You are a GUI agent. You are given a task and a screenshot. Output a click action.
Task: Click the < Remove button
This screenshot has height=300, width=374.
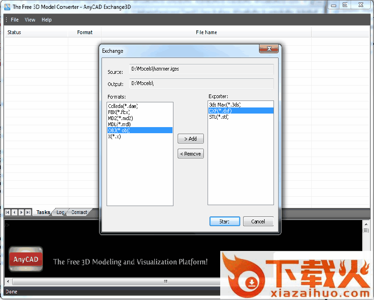pyautogui.click(x=191, y=154)
